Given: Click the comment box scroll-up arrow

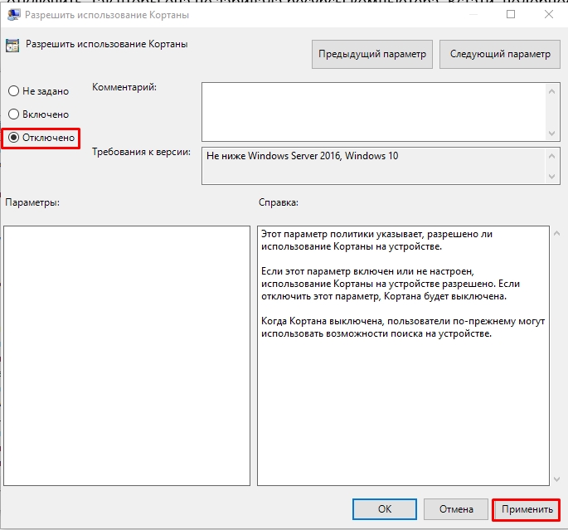Looking at the screenshot, I should pos(551,91).
